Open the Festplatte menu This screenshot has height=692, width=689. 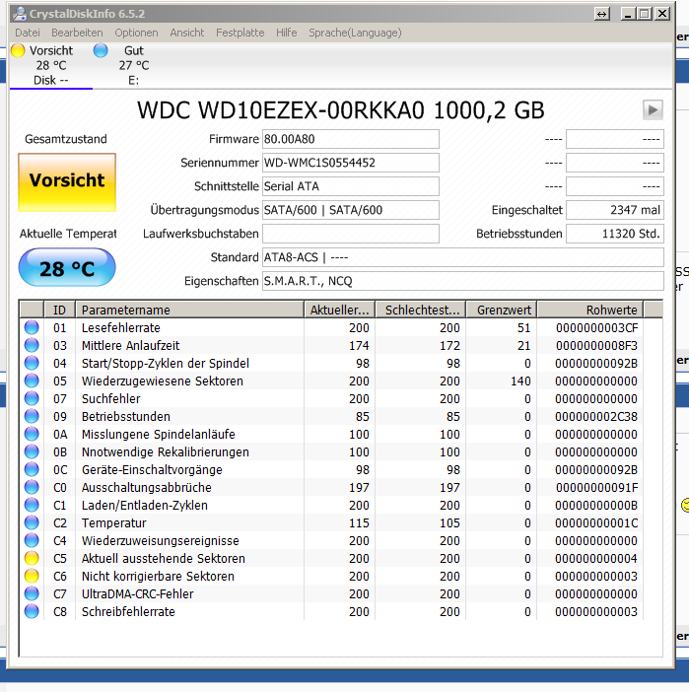240,33
